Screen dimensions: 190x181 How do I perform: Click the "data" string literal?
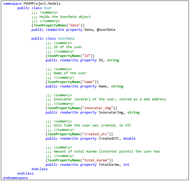pyautogui.click(x=75, y=25)
